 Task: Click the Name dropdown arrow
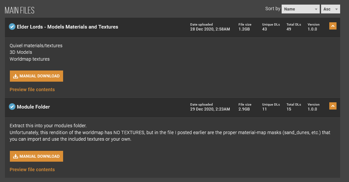[316, 9]
